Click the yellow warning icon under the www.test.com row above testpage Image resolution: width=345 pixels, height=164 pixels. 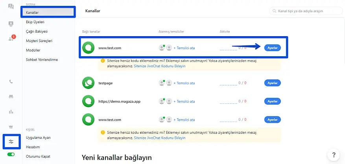point(103,61)
